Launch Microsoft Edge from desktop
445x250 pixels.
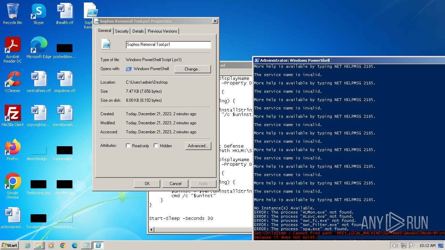39,48
